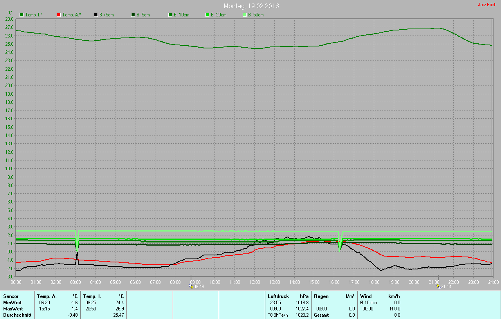Click the "B -50cm" legend label
This screenshot has width=501, height=319.
click(x=256, y=15)
